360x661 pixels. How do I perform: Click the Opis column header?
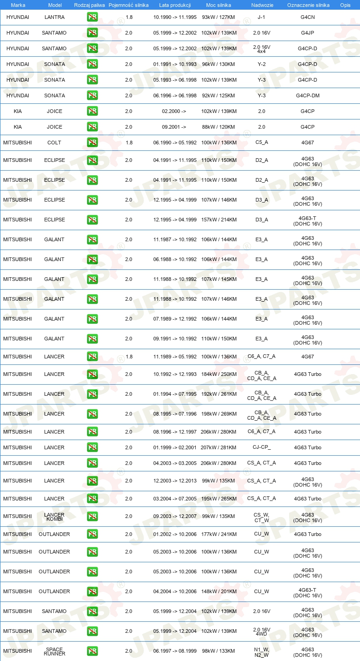pyautogui.click(x=345, y=5)
